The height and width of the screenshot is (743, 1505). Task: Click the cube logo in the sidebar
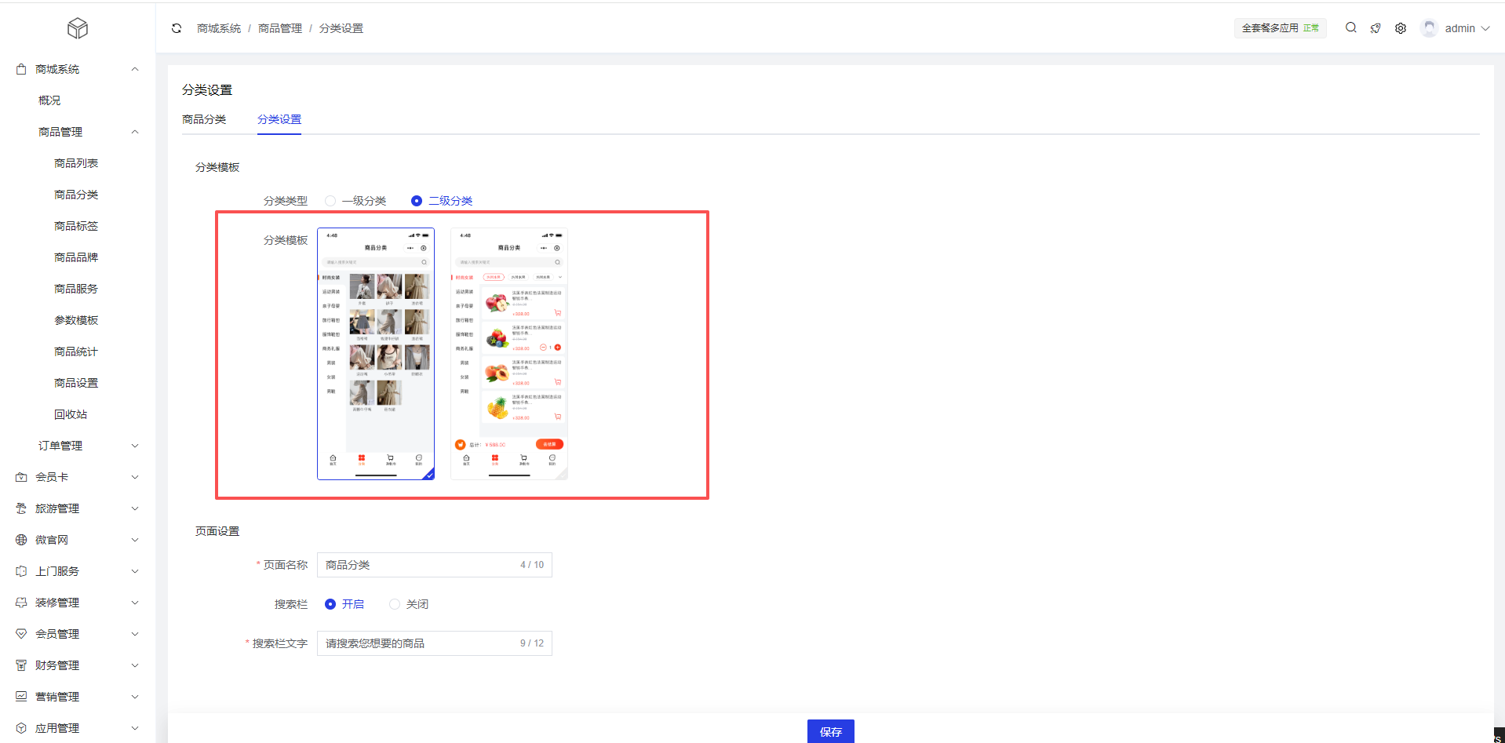pos(78,28)
